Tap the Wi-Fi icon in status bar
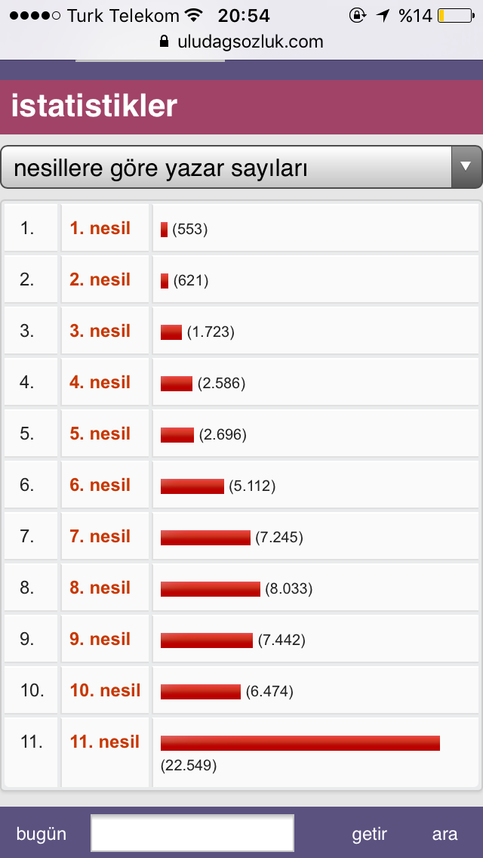 pyautogui.click(x=194, y=15)
